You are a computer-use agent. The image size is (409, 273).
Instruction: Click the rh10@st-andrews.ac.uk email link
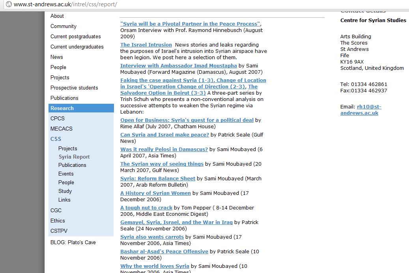pos(360,110)
